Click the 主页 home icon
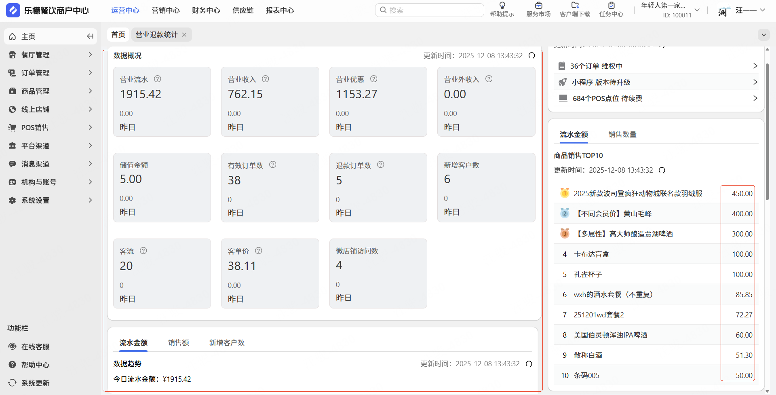The height and width of the screenshot is (395, 776). point(13,36)
